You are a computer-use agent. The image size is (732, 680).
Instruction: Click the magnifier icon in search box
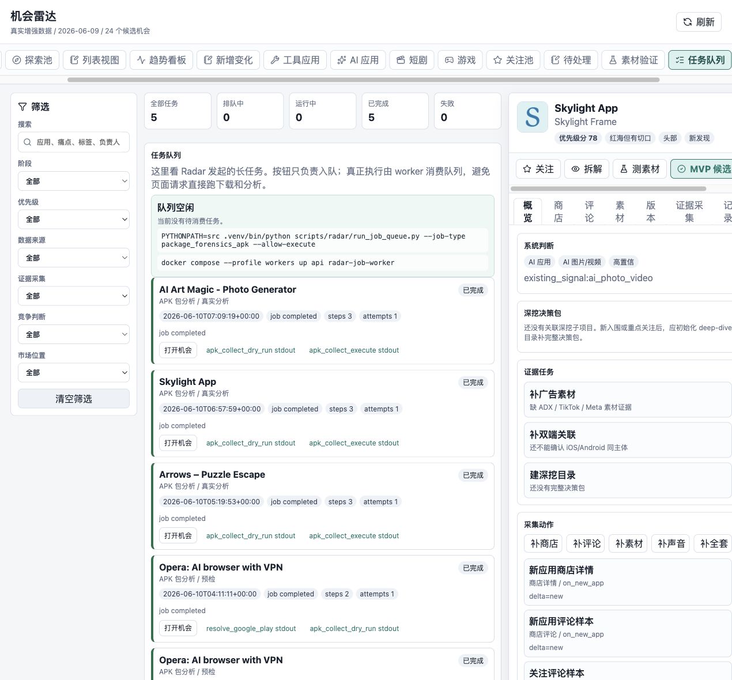27,142
